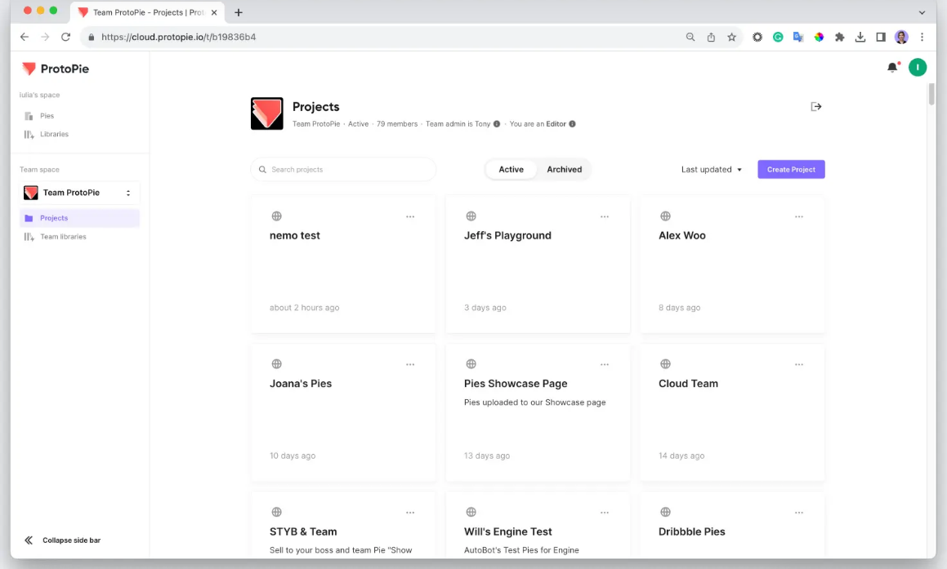Switch to Archived projects view
This screenshot has width=947, height=569.
point(564,170)
